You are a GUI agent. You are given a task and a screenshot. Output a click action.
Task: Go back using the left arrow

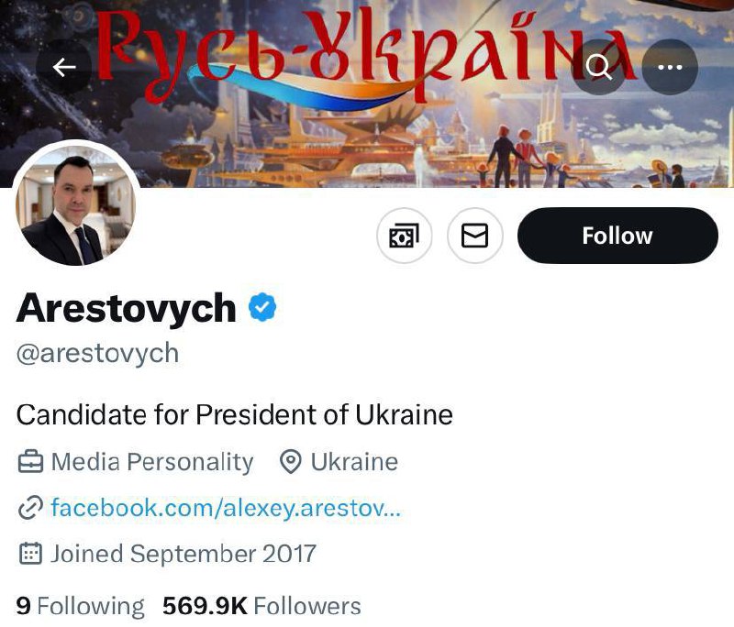(64, 67)
